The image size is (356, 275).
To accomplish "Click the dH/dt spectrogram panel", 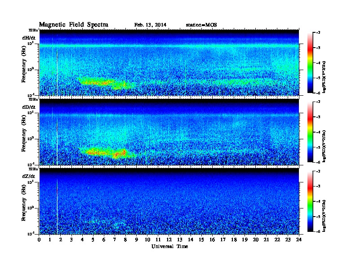I will point(169,62).
